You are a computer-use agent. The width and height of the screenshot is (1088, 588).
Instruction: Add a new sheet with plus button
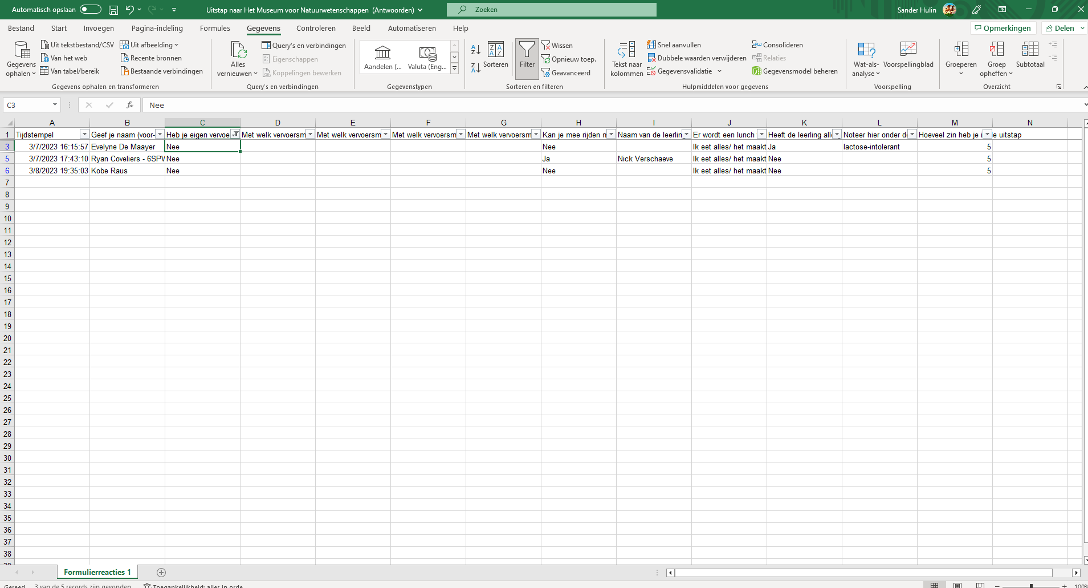[x=161, y=573]
